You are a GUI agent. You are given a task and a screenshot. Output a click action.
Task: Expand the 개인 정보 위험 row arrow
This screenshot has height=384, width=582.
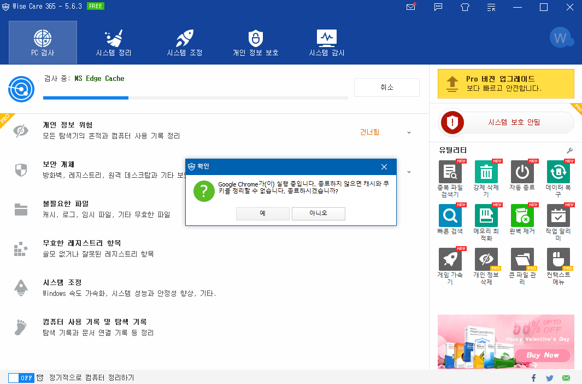(409, 133)
